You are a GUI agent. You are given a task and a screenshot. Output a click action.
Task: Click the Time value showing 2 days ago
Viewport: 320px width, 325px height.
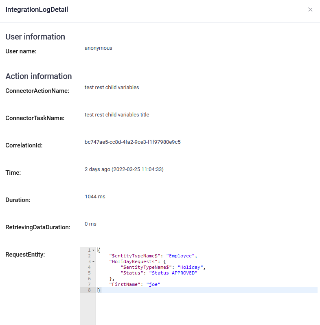pos(124,169)
